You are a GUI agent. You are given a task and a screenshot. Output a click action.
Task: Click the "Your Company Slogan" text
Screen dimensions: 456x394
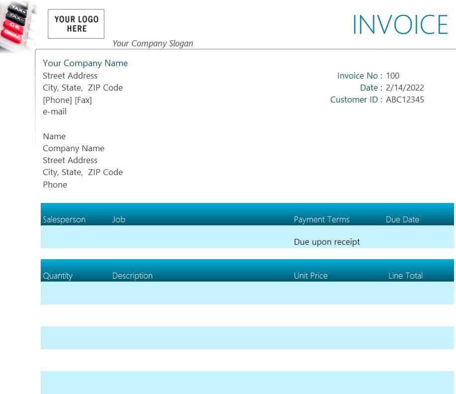pos(153,43)
